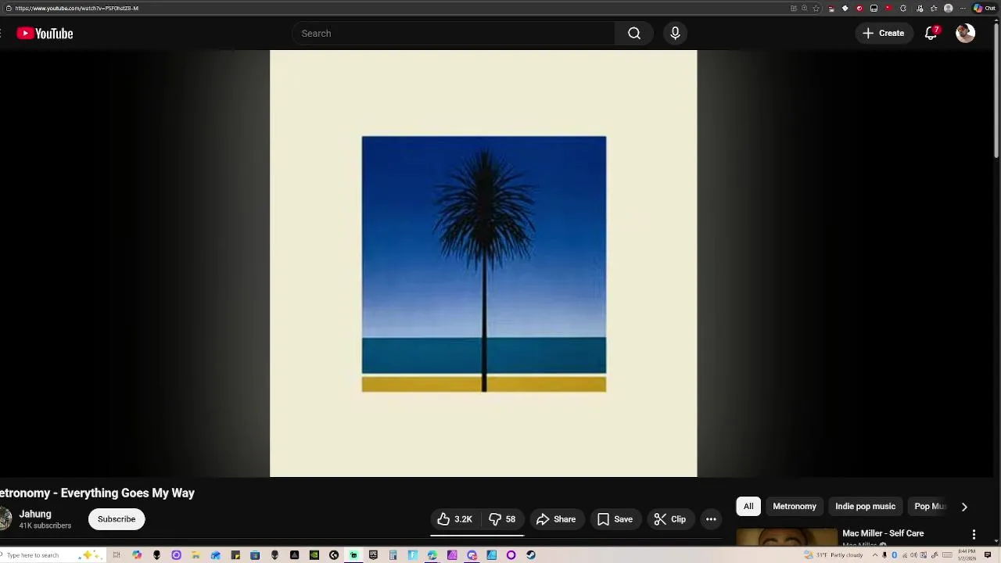1001x563 pixels.
Task: Open browser settings ellipsis menu
Action: click(963, 8)
